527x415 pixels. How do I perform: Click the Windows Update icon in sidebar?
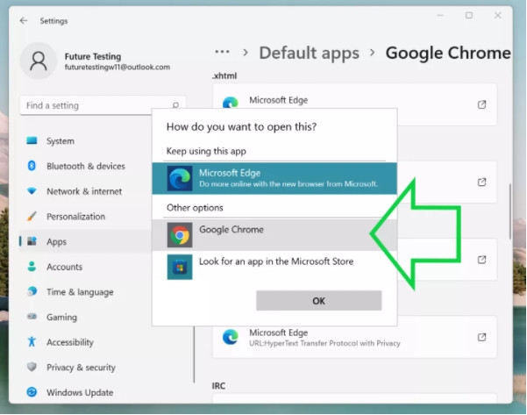(32, 392)
